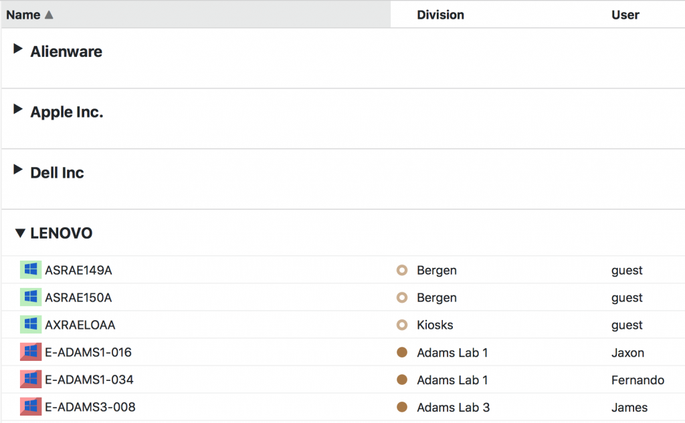Click the user Jaxon
This screenshot has width=685, height=423.
pyautogui.click(x=627, y=353)
